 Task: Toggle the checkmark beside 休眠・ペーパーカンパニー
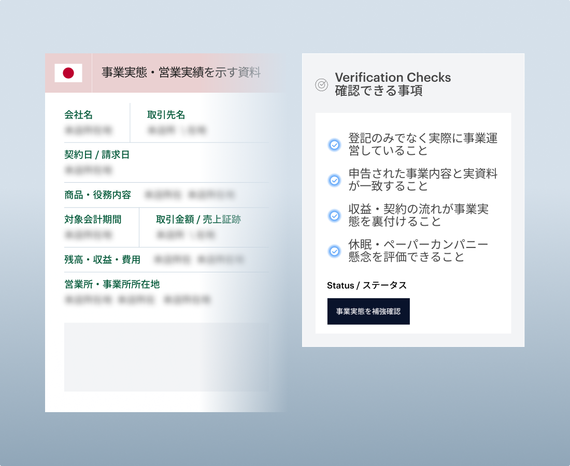click(x=335, y=251)
